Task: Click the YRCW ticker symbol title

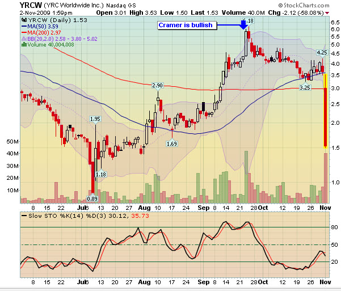Action: (31, 5)
